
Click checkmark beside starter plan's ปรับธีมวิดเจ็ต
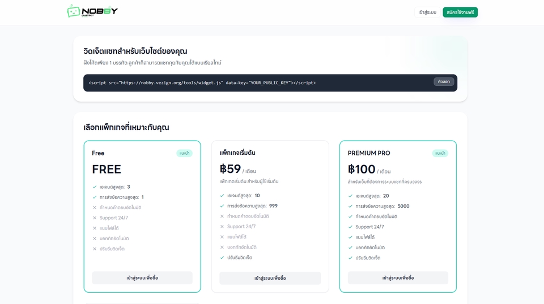[222, 258]
